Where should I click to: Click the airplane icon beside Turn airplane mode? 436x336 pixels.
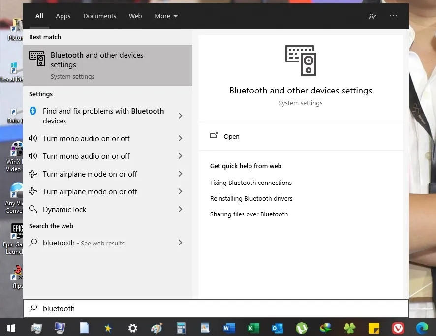coord(32,174)
